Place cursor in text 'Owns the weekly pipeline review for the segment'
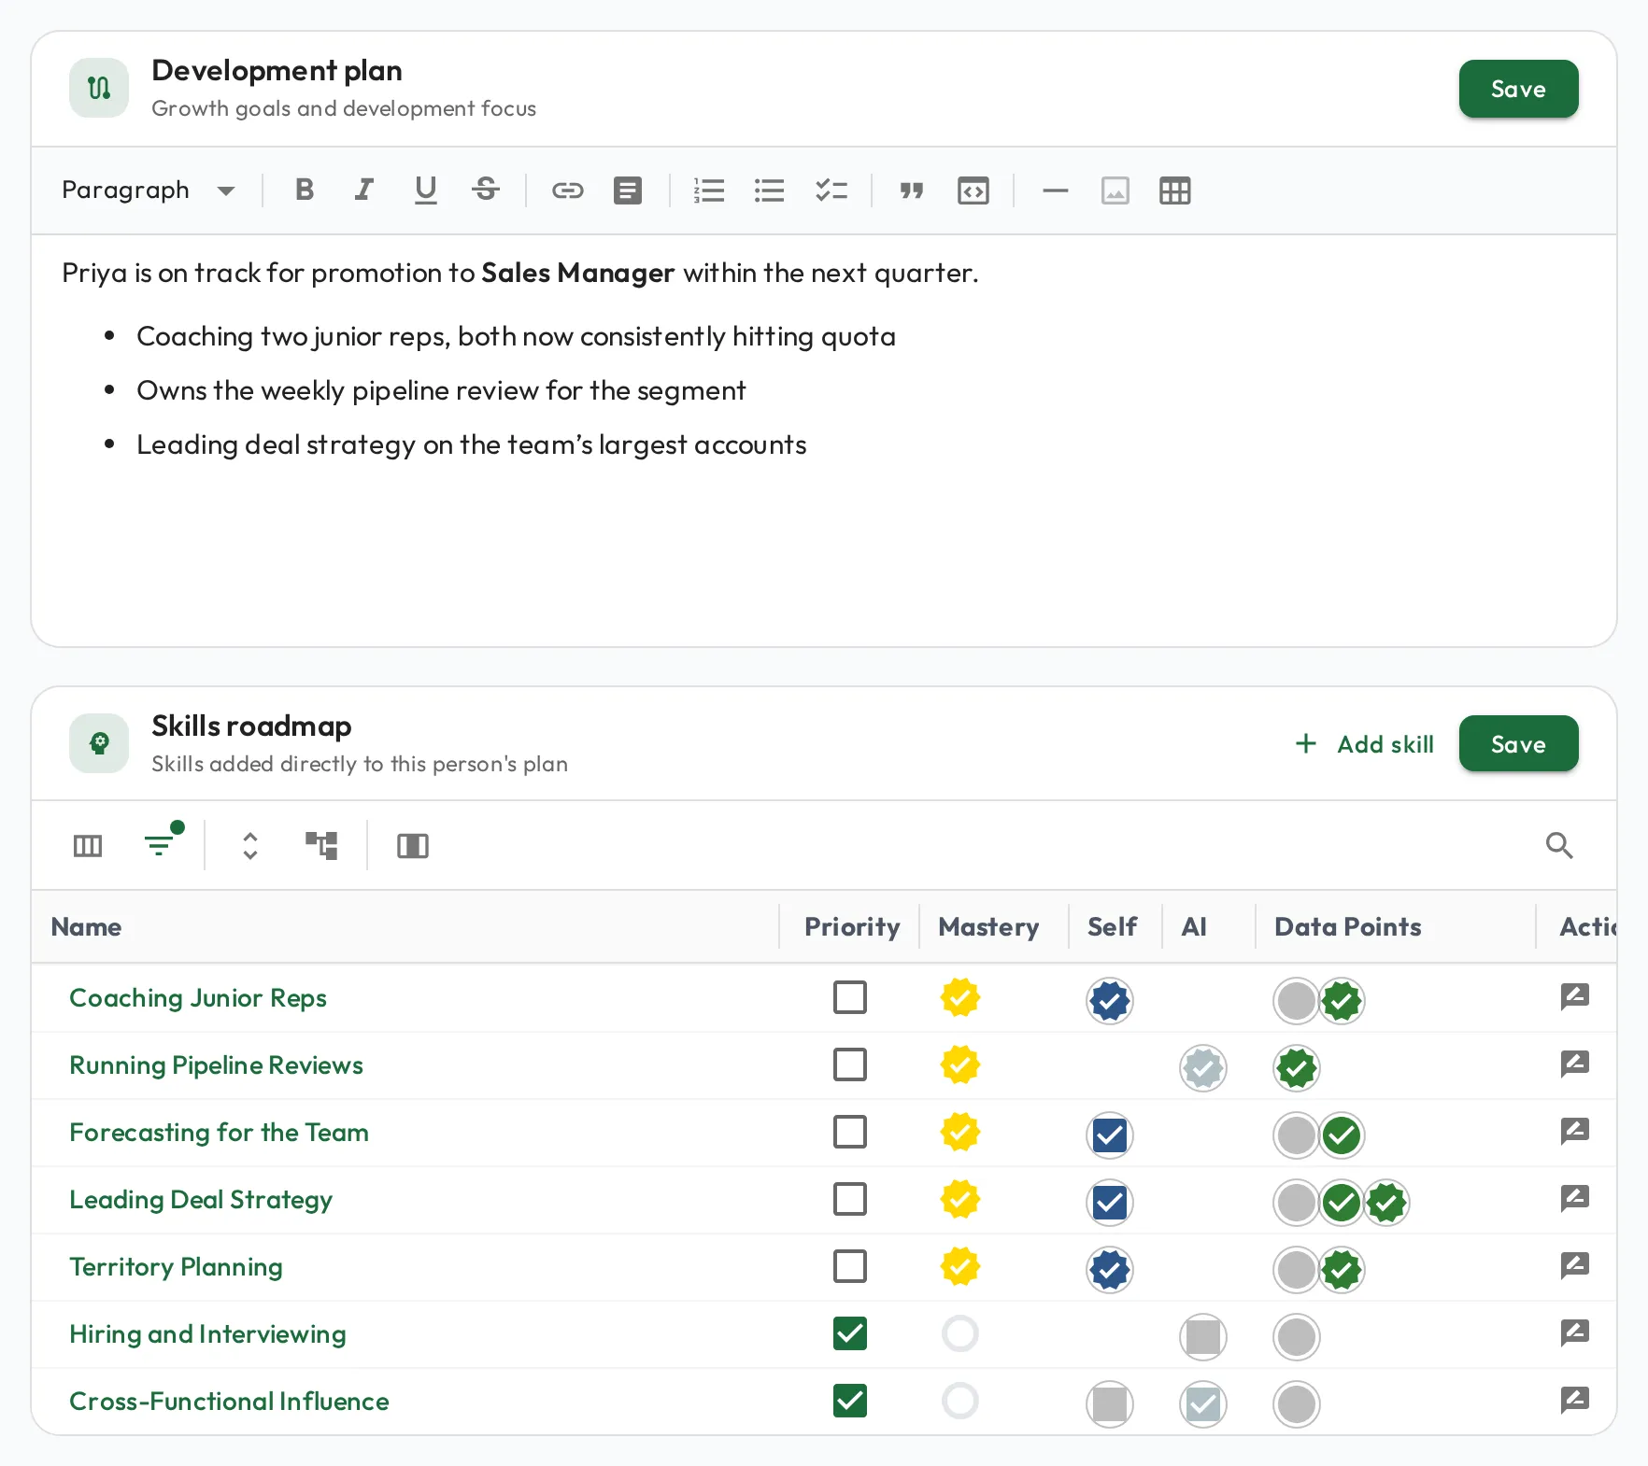The image size is (1648, 1466). click(441, 390)
